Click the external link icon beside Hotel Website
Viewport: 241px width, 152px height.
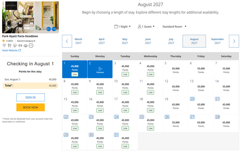pos(20,50)
